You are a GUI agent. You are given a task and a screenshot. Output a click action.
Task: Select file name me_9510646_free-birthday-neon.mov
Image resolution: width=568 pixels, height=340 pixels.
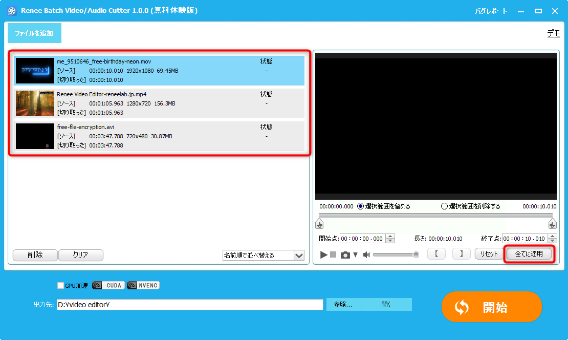[x=104, y=61]
